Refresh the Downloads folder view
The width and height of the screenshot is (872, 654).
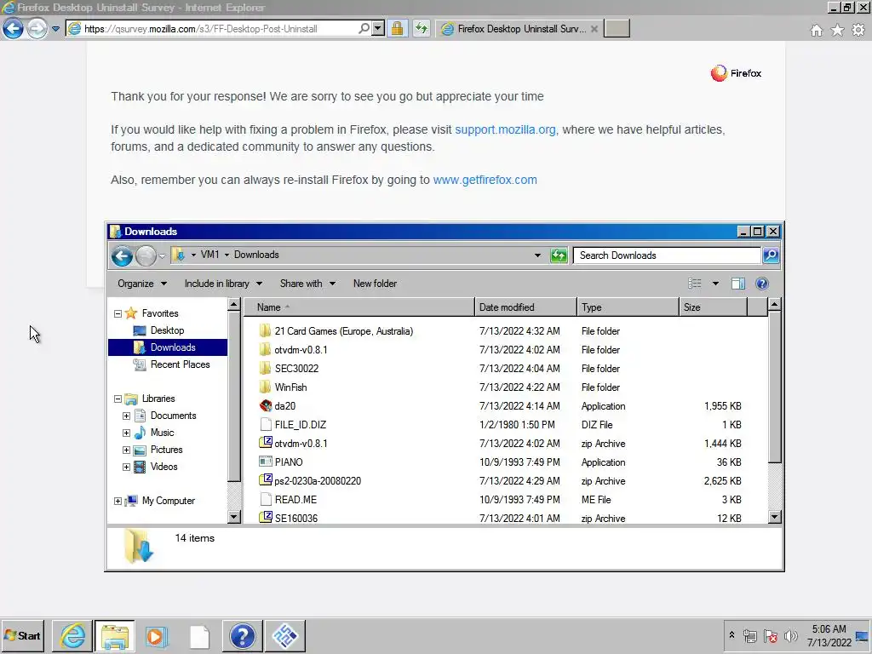tap(559, 255)
